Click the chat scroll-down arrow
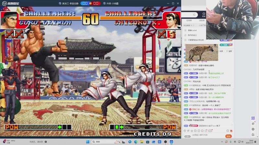Viewport: 259px width, 145px height. (x=257, y=137)
